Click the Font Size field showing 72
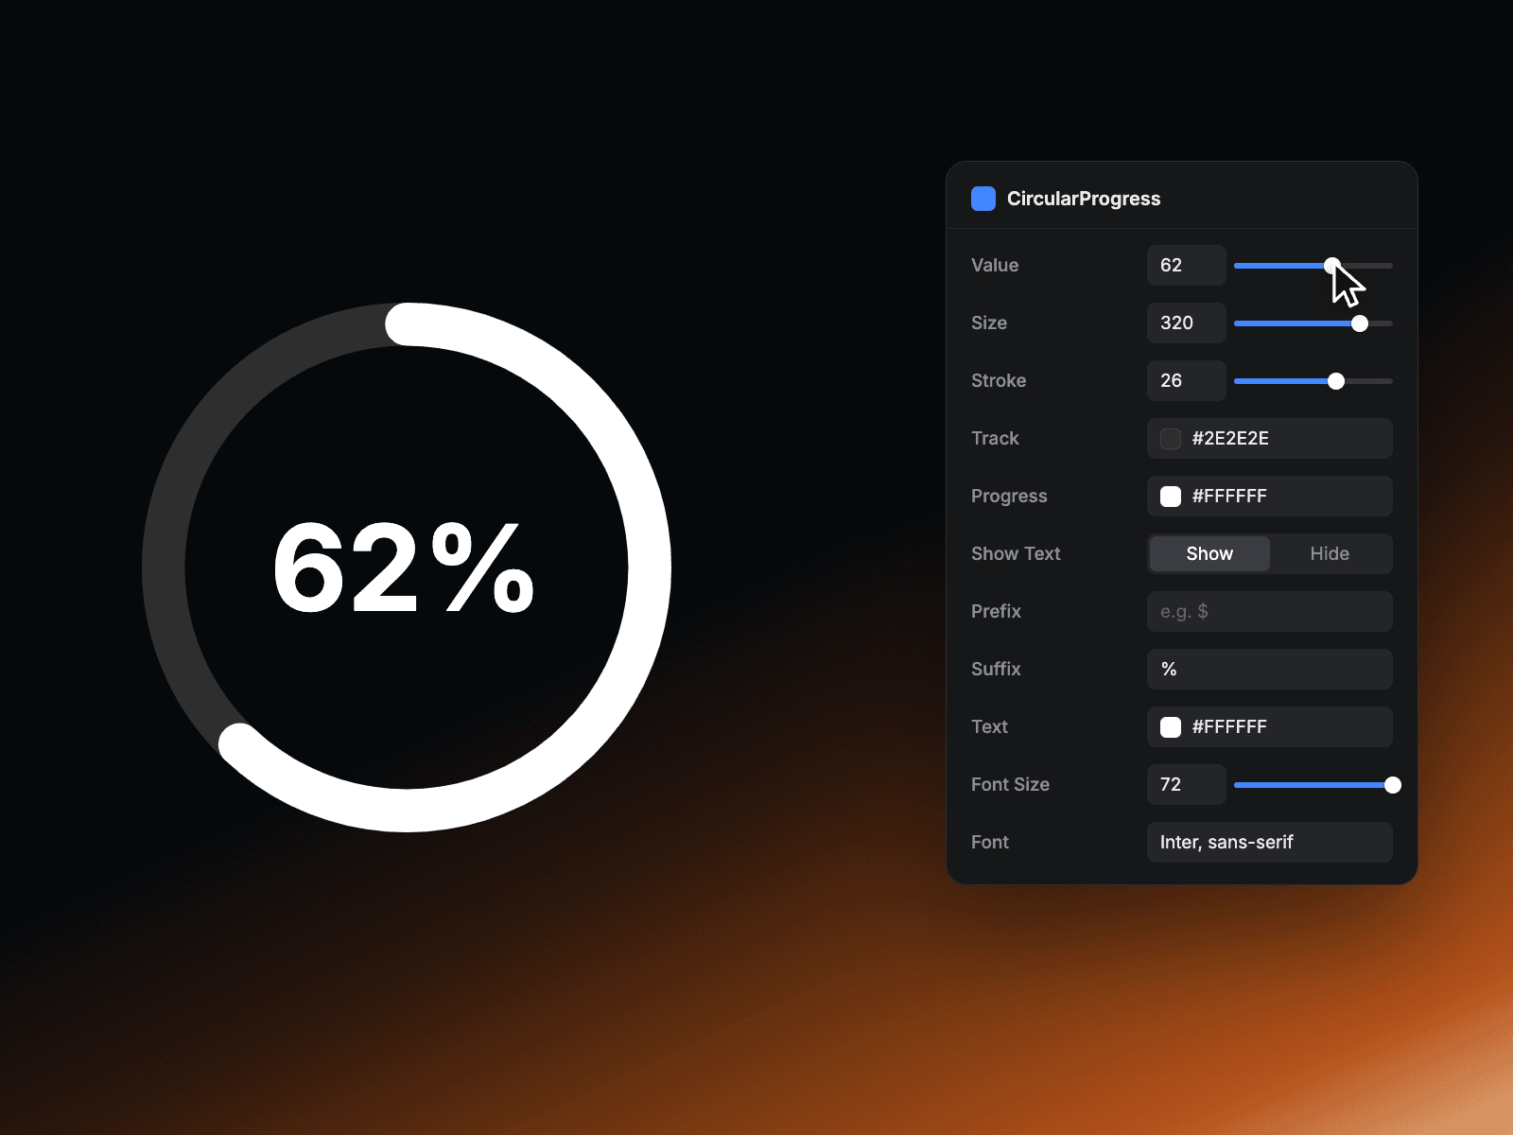The image size is (1513, 1135). [x=1187, y=785]
